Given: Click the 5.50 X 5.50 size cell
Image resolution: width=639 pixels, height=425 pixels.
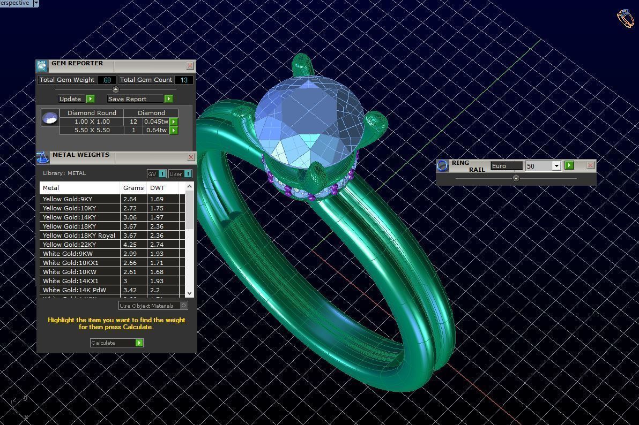Looking at the screenshot, I should click(x=92, y=130).
